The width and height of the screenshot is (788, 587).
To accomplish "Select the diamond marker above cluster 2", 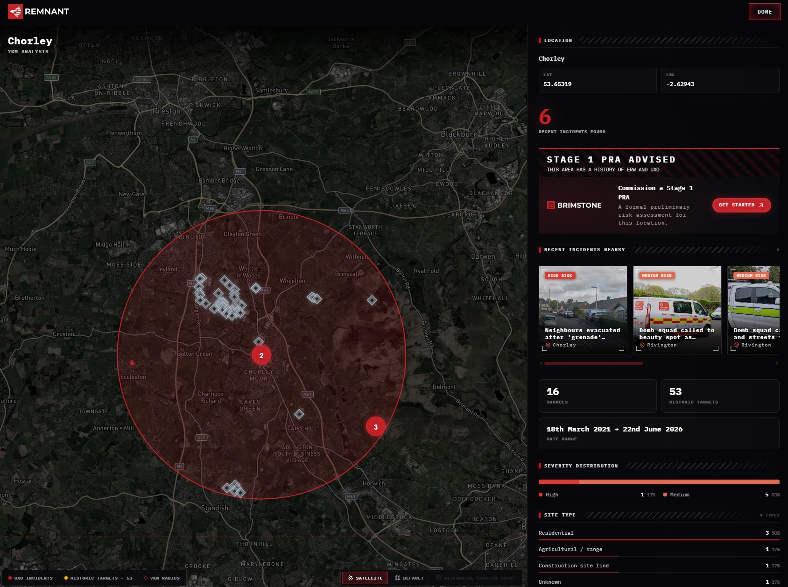I will [x=259, y=341].
